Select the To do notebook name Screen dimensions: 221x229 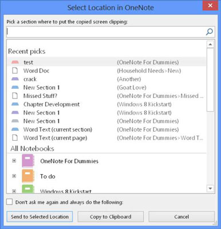(48, 176)
